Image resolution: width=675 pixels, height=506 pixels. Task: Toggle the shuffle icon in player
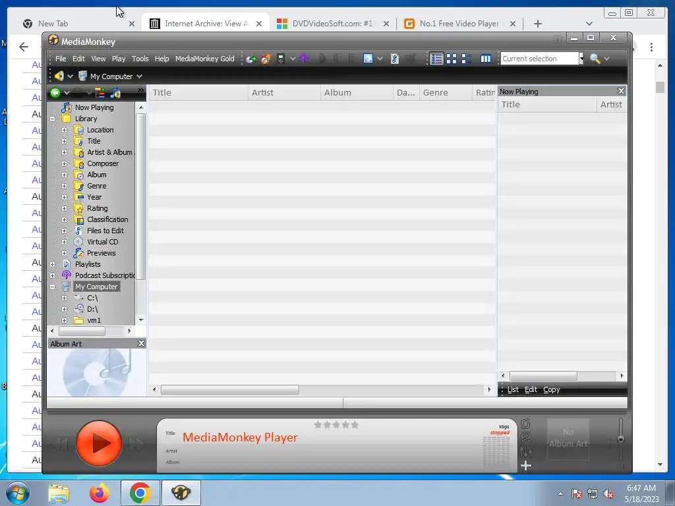(x=525, y=437)
